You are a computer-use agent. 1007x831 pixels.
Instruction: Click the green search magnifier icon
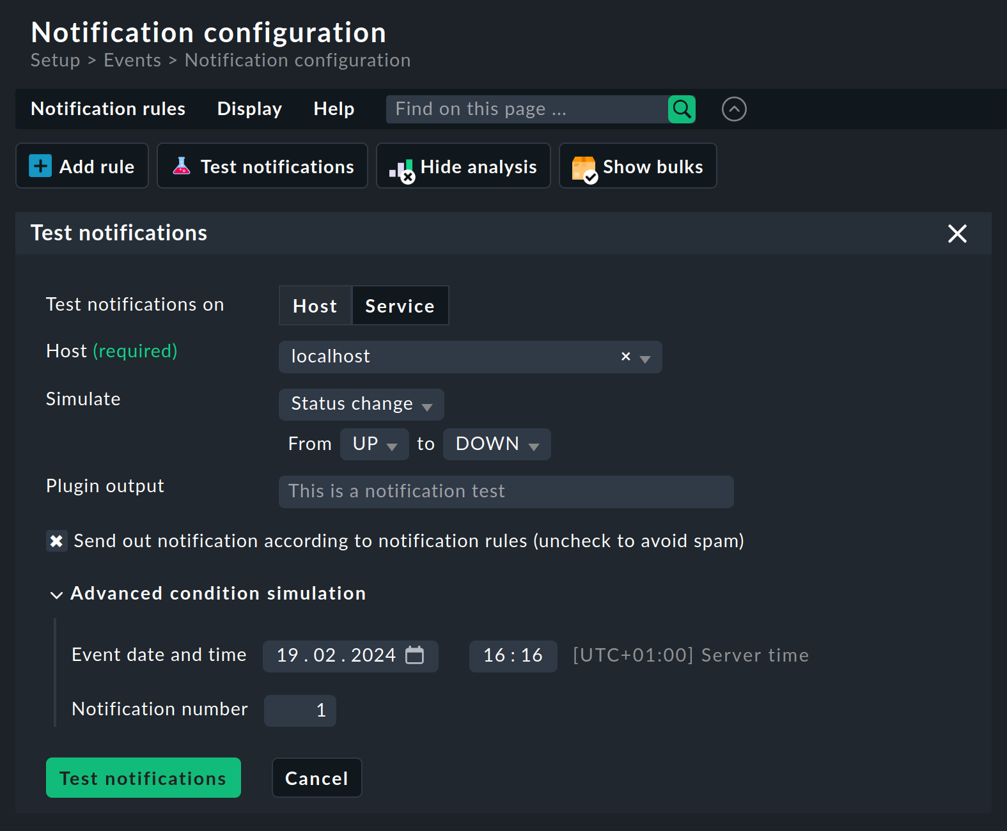pyautogui.click(x=682, y=109)
